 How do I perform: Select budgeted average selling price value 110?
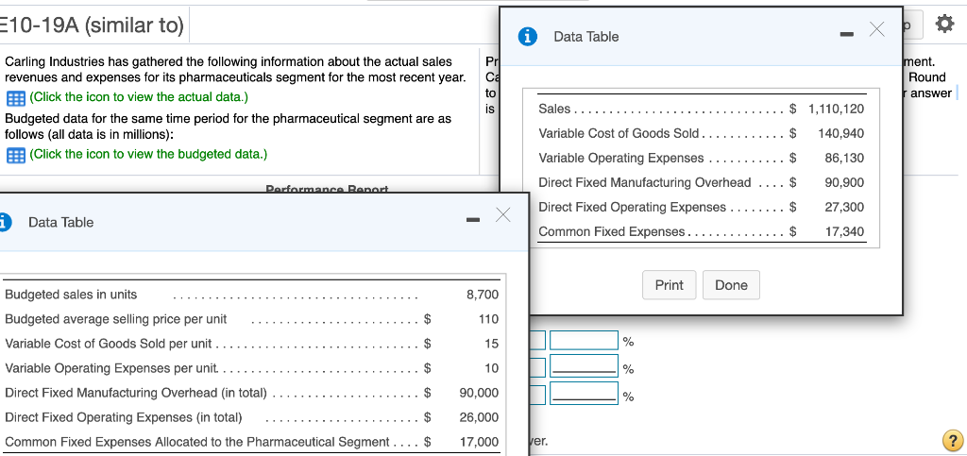pos(488,319)
